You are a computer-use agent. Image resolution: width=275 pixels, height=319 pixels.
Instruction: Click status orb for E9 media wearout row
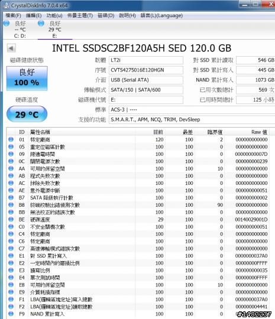pyautogui.click(x=11, y=292)
